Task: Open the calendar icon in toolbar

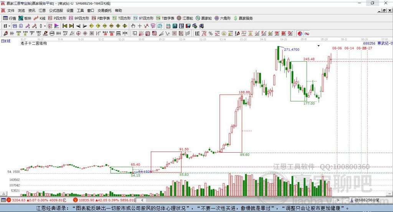Action: click(168, 26)
